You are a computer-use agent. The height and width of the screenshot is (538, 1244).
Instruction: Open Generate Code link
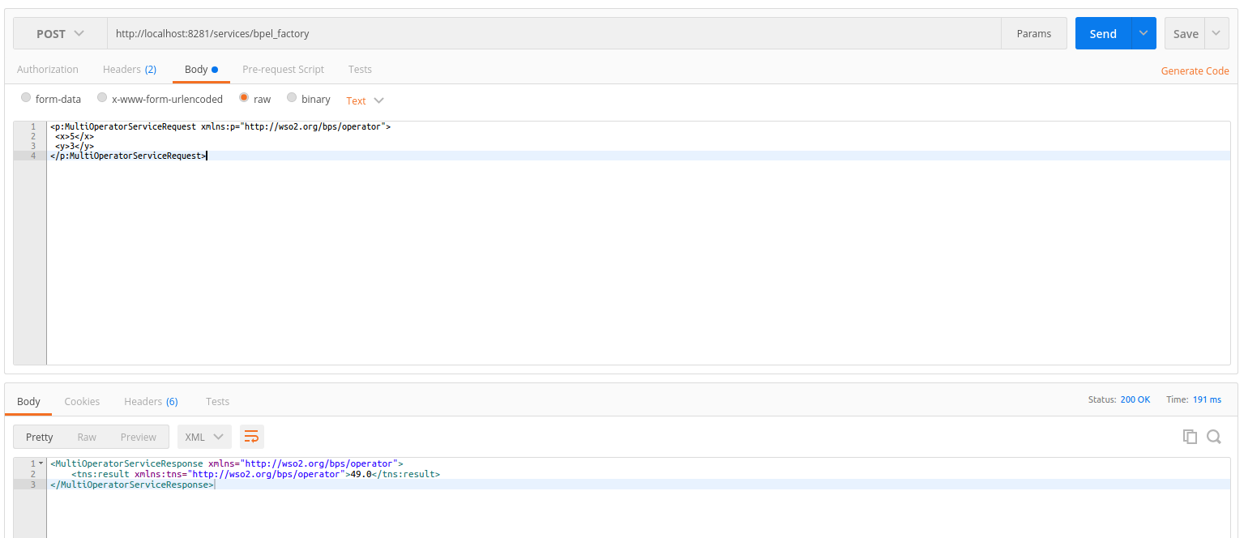(x=1195, y=70)
